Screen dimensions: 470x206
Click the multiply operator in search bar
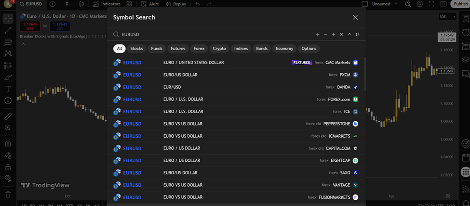tap(341, 35)
